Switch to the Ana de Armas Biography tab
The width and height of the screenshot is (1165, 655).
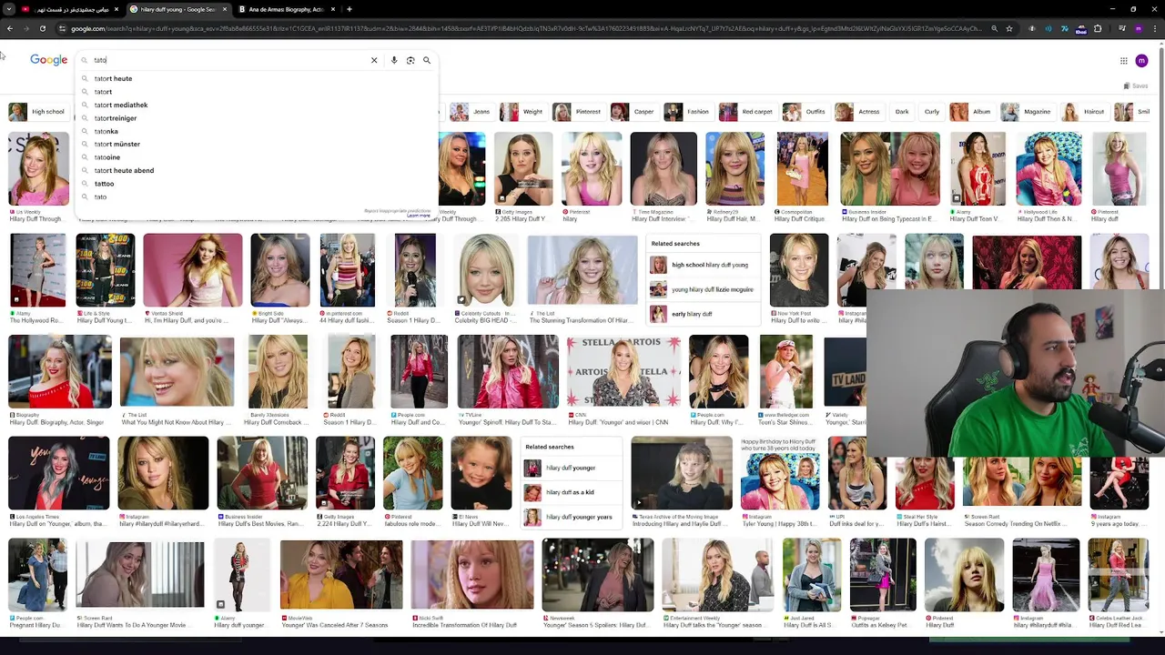click(286, 9)
